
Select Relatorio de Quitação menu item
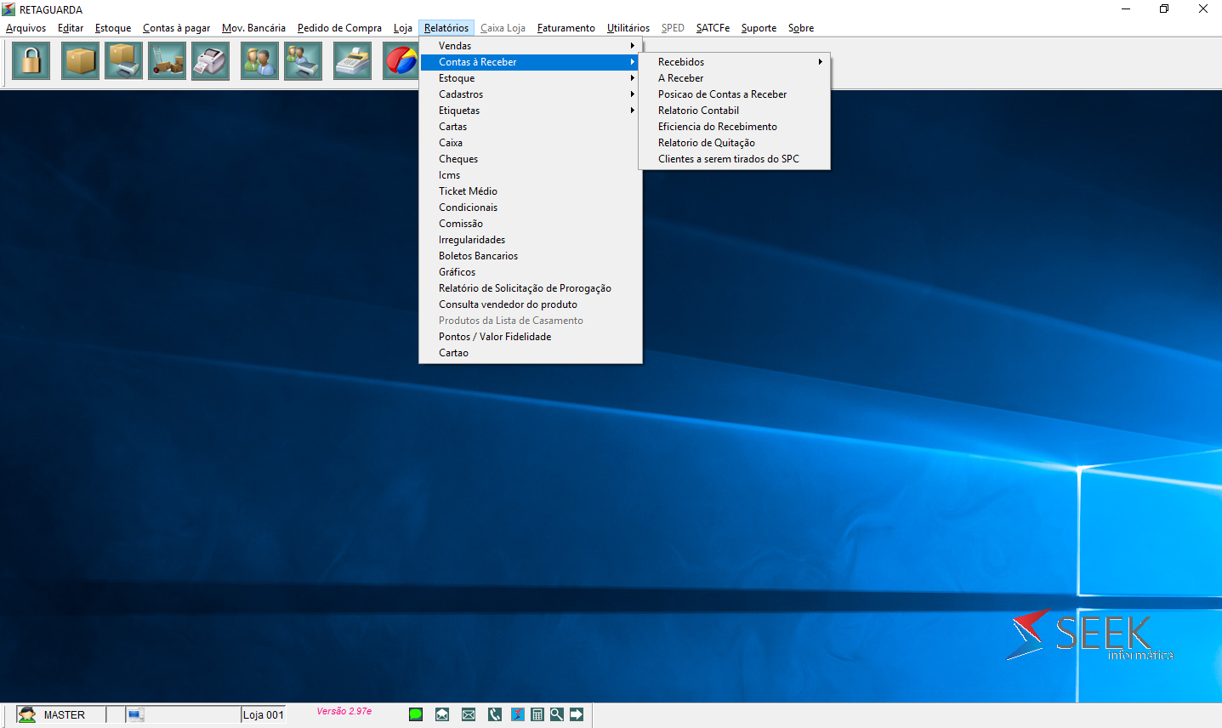[706, 143]
